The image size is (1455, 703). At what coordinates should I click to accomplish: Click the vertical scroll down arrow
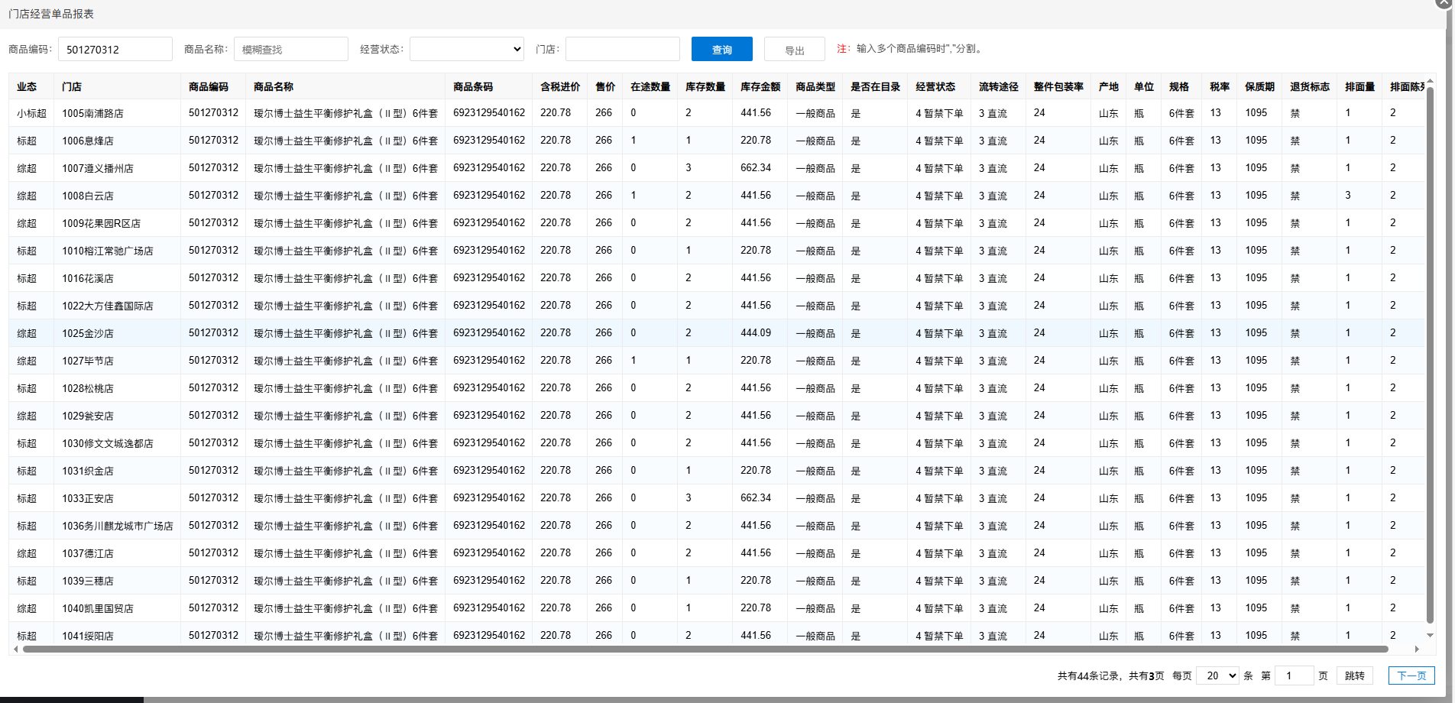[1430, 635]
